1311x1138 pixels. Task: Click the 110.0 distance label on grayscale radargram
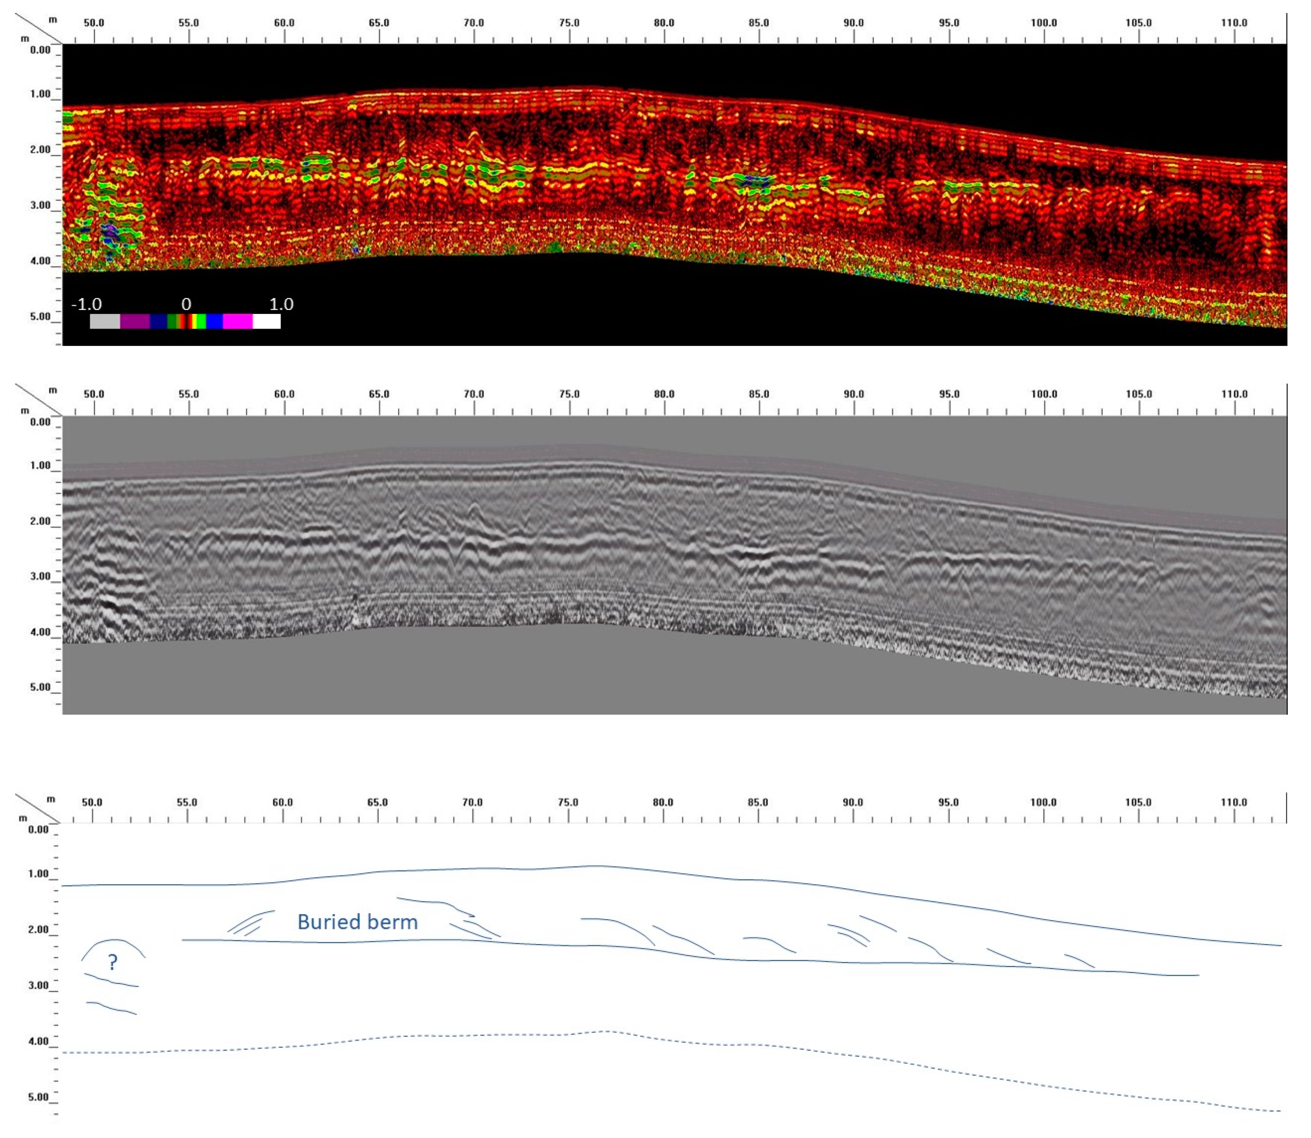click(1234, 394)
